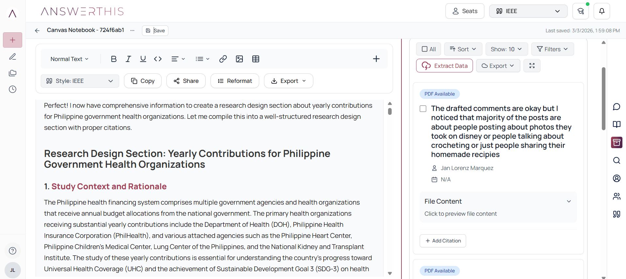Open the history clock sidebar icon
626x279 pixels.
pyautogui.click(x=13, y=89)
